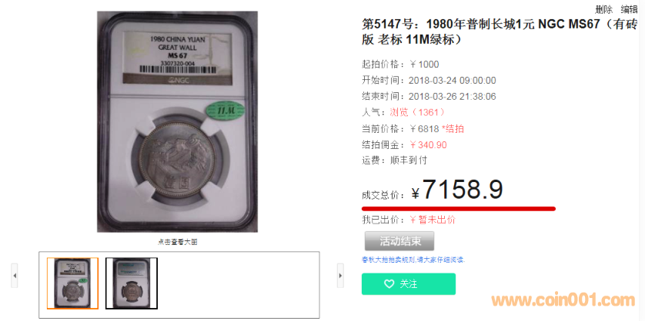The height and width of the screenshot is (321, 645).
Task: Select the first coin front thumbnail
Action: [72, 283]
